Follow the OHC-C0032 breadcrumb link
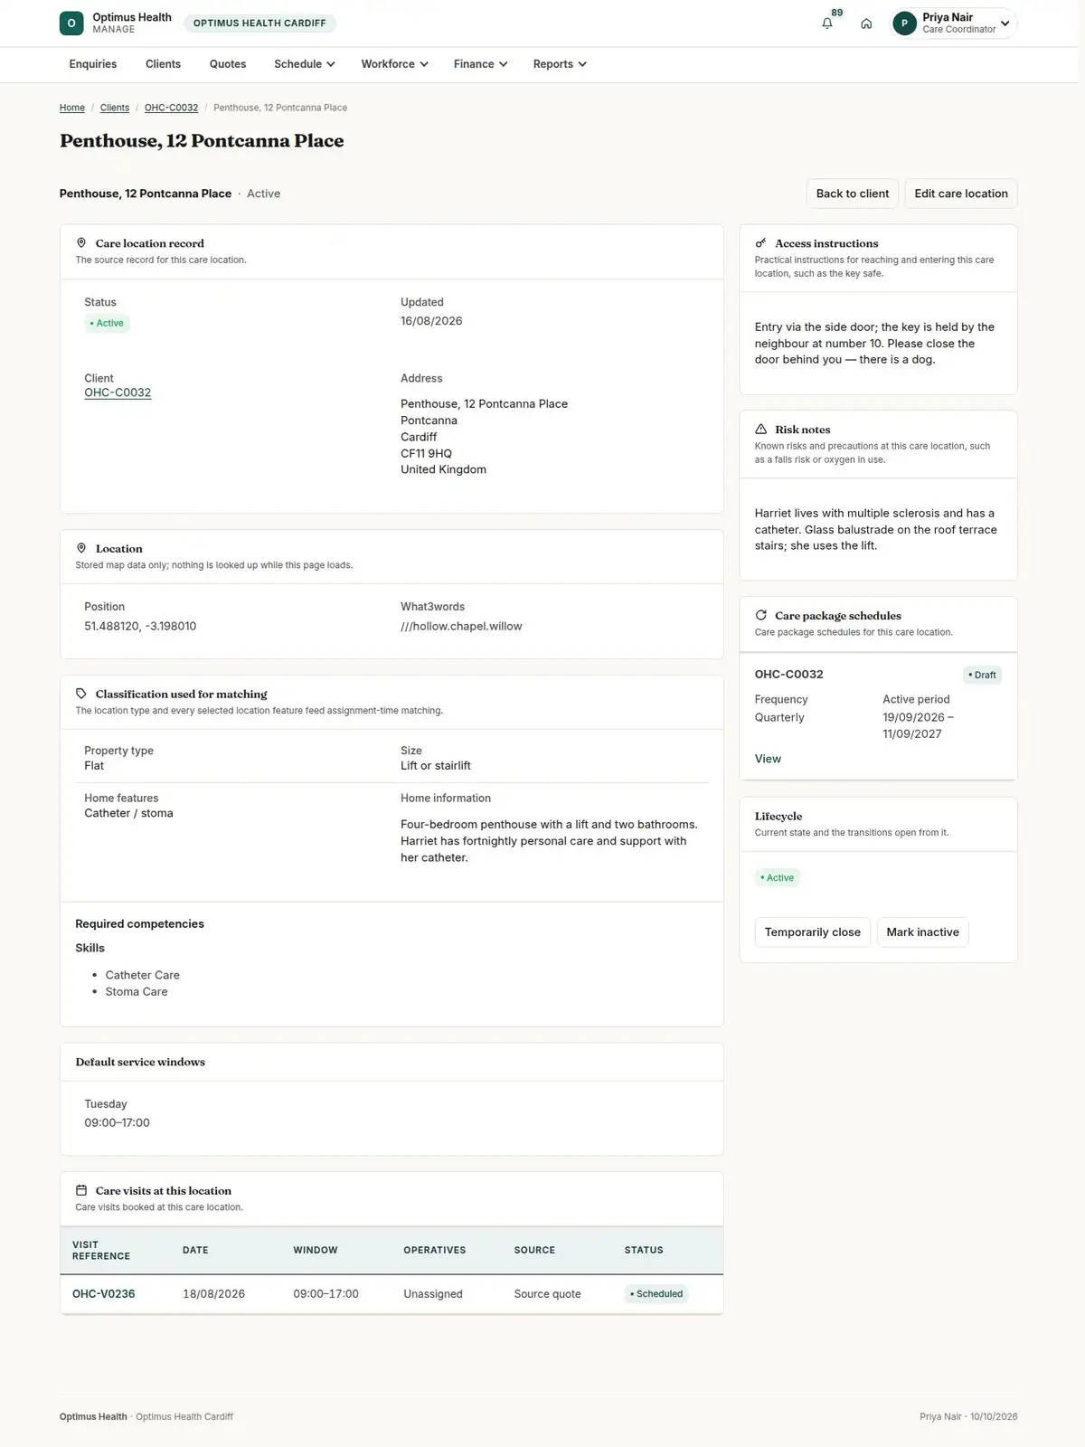The image size is (1085, 1447). [x=171, y=108]
